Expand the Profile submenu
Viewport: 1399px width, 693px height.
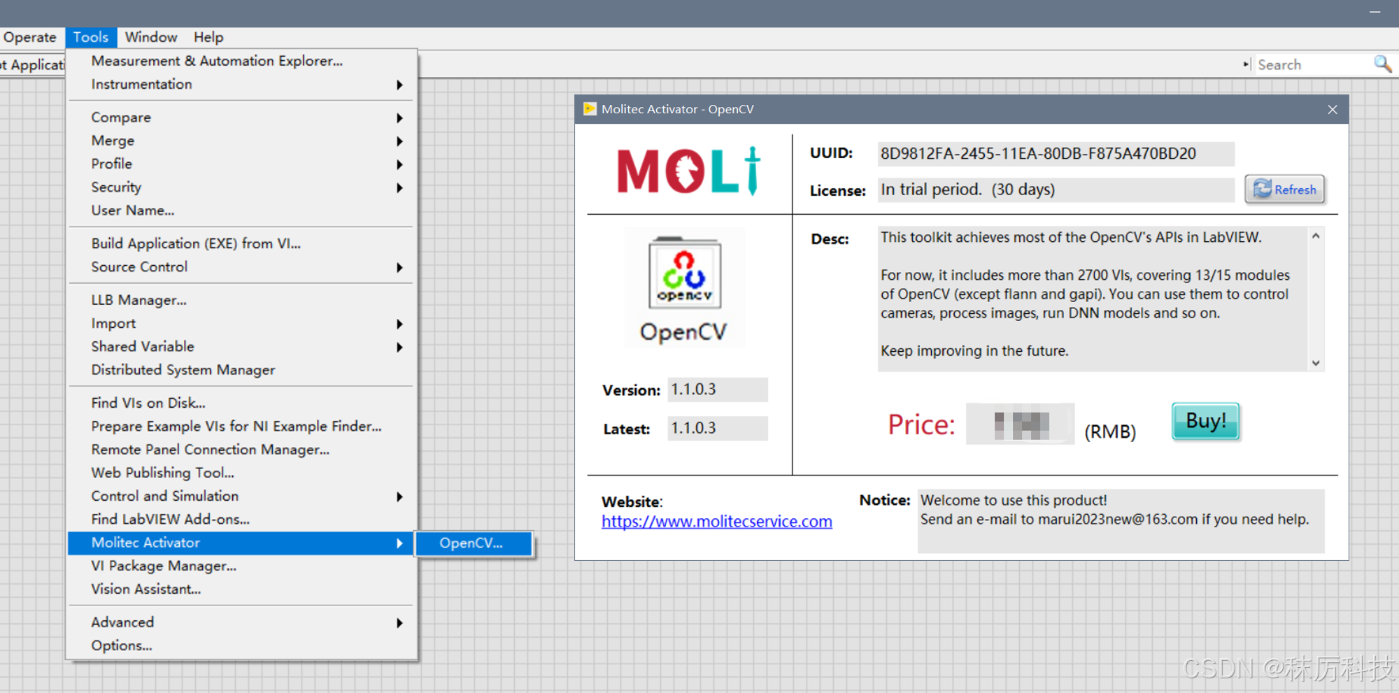(242, 164)
